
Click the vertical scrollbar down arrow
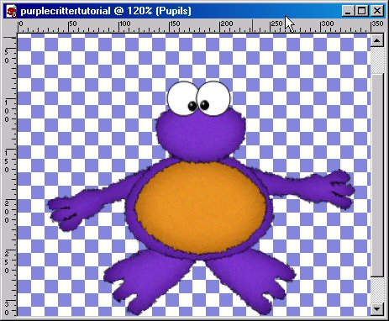(x=377, y=309)
